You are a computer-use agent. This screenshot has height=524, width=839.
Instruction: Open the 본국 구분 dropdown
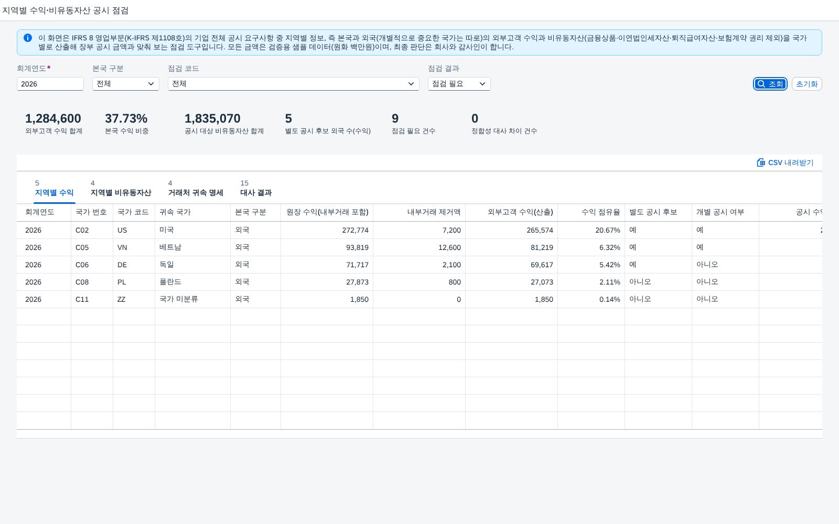point(126,84)
